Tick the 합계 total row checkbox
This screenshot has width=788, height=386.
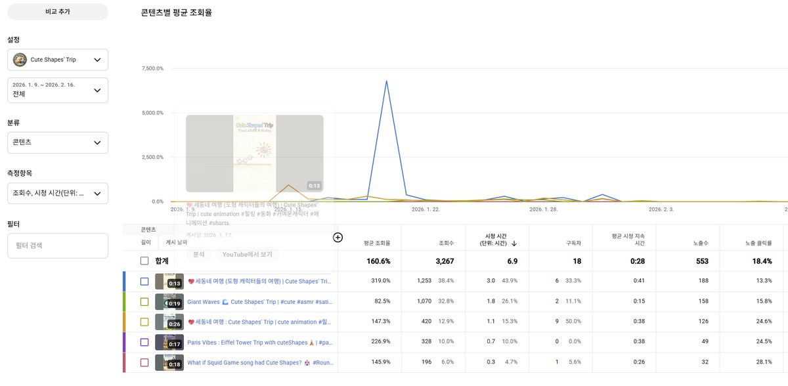click(x=144, y=261)
